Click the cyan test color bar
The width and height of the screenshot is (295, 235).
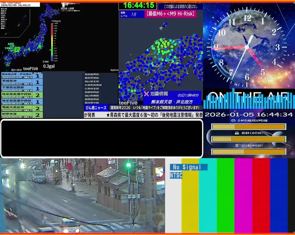208,196
